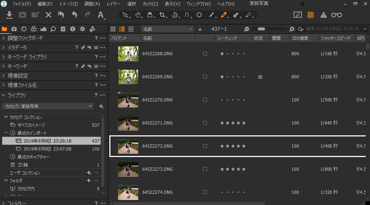Screen dimensions: 370x205
Task: Click the thumbnail size zoom slider
Action: (269, 29)
